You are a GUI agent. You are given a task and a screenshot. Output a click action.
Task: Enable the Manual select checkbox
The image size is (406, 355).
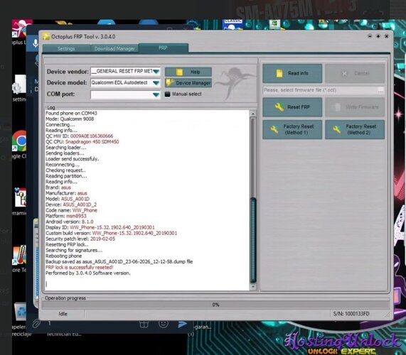[168, 94]
